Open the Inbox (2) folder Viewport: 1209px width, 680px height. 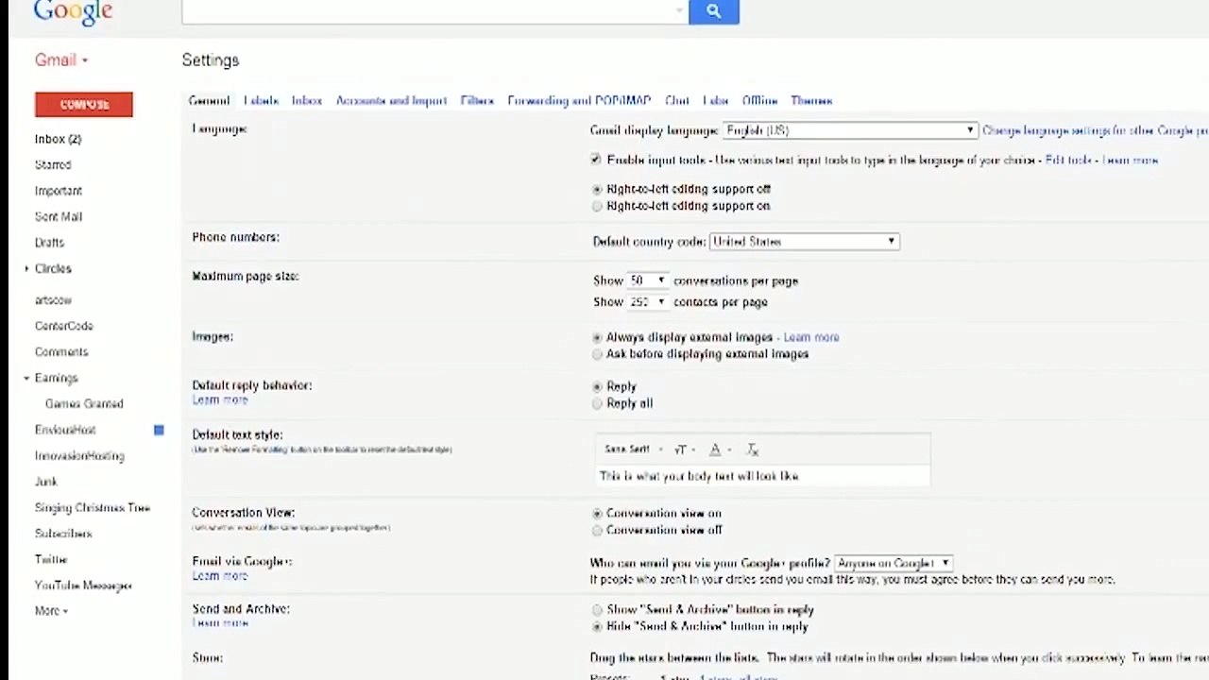pyautogui.click(x=58, y=139)
